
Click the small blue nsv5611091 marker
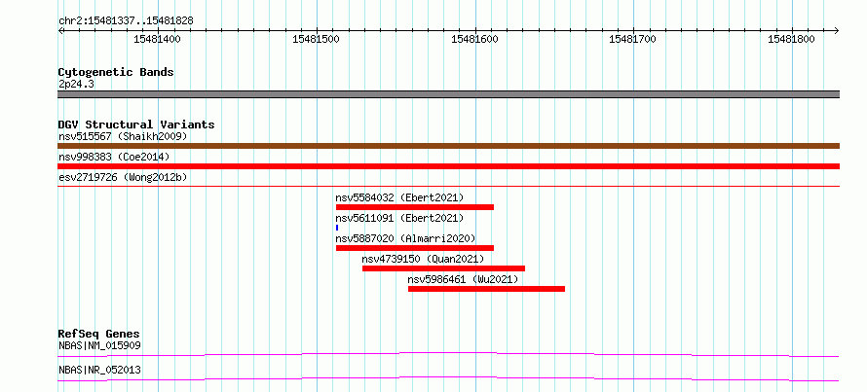point(337,228)
